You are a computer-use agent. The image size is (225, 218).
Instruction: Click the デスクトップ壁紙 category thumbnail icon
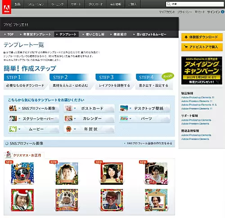tap(124, 108)
